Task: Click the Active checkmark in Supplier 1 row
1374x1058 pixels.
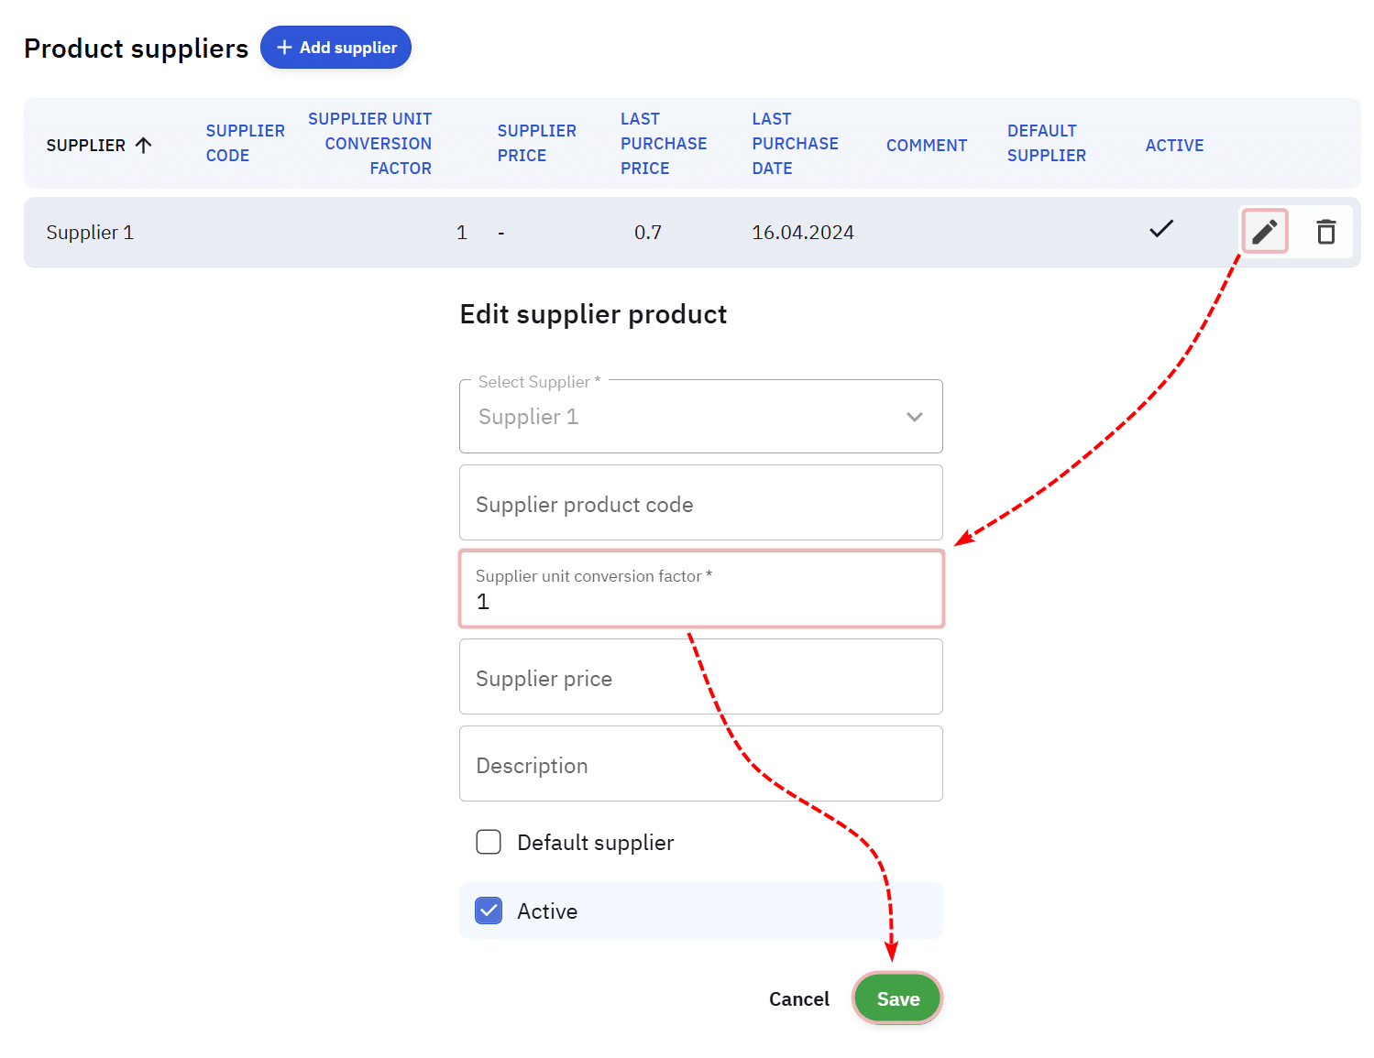Action: pyautogui.click(x=1160, y=229)
